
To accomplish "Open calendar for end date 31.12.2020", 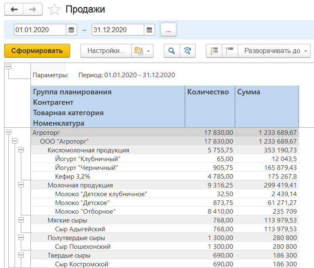I will point(149,30).
